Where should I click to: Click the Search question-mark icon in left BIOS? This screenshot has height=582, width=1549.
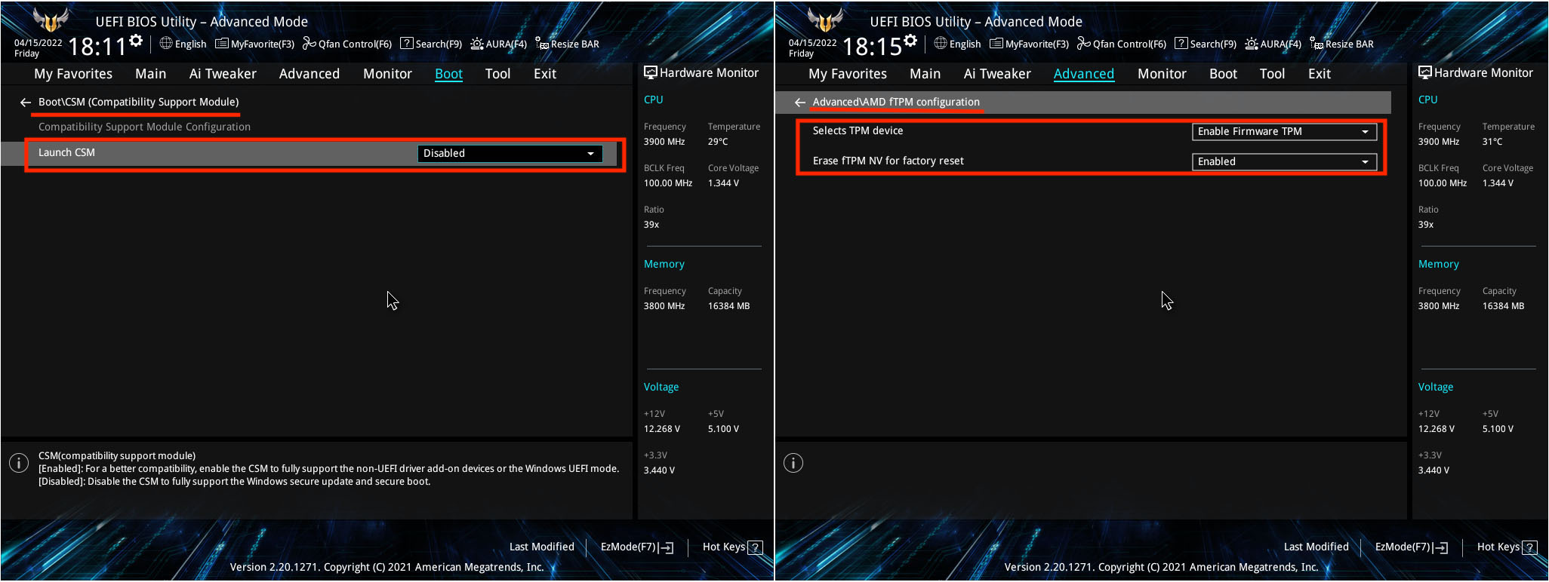click(407, 44)
